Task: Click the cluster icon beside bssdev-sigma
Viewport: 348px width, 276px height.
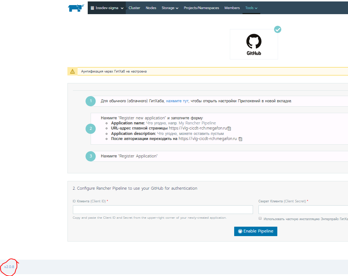Action: (x=93, y=8)
